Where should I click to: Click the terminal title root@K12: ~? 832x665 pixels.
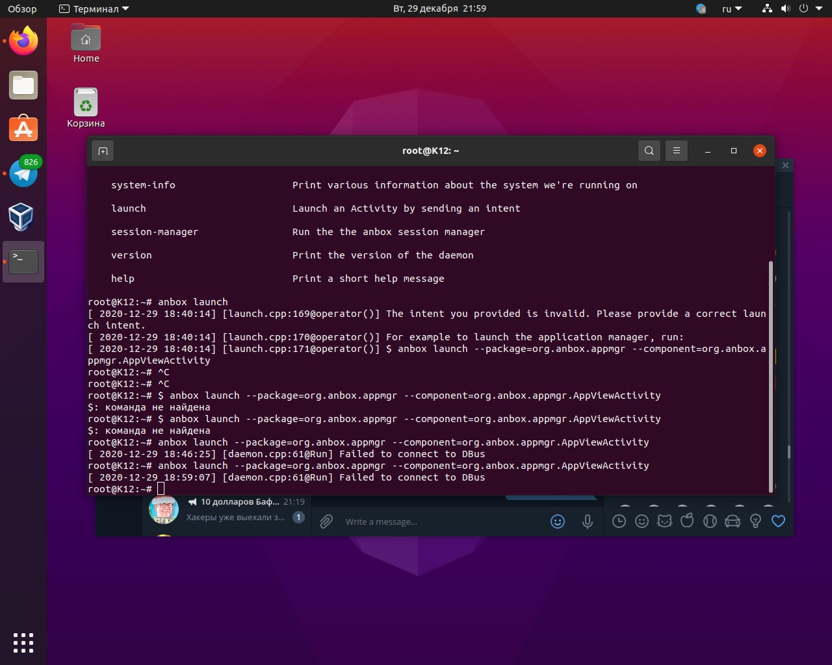(x=430, y=151)
